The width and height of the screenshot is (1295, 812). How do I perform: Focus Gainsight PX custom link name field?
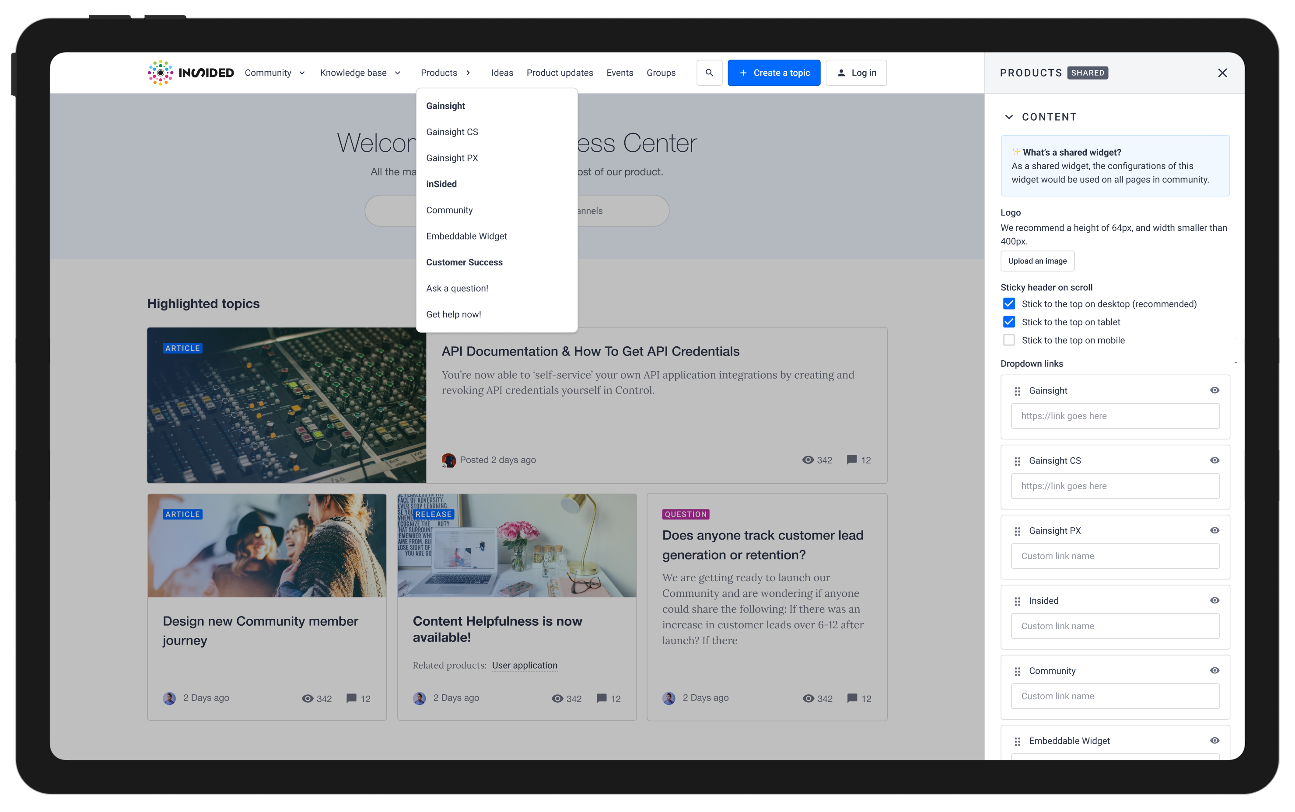[1115, 556]
